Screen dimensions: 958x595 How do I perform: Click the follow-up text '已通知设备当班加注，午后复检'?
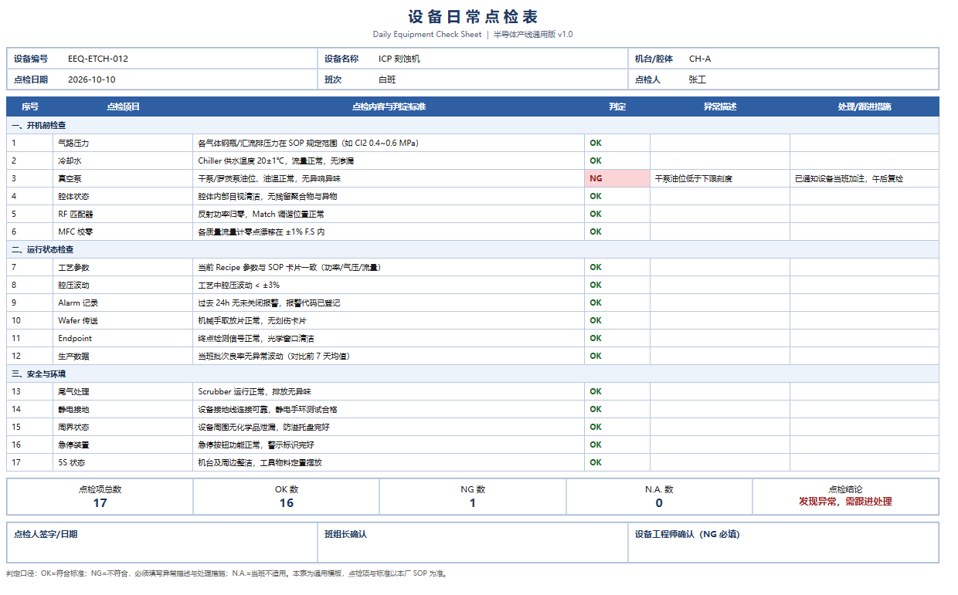[x=849, y=178]
